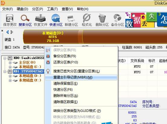
Task: Click the 保存更改 toolbar icon
Action: (10, 18)
